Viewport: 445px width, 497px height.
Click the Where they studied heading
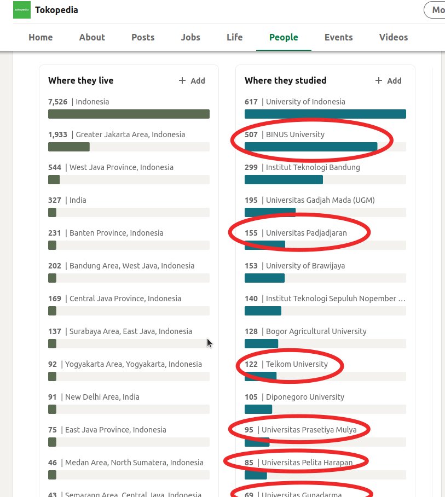(x=285, y=80)
